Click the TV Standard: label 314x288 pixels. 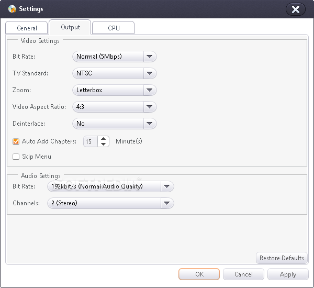(x=30, y=73)
